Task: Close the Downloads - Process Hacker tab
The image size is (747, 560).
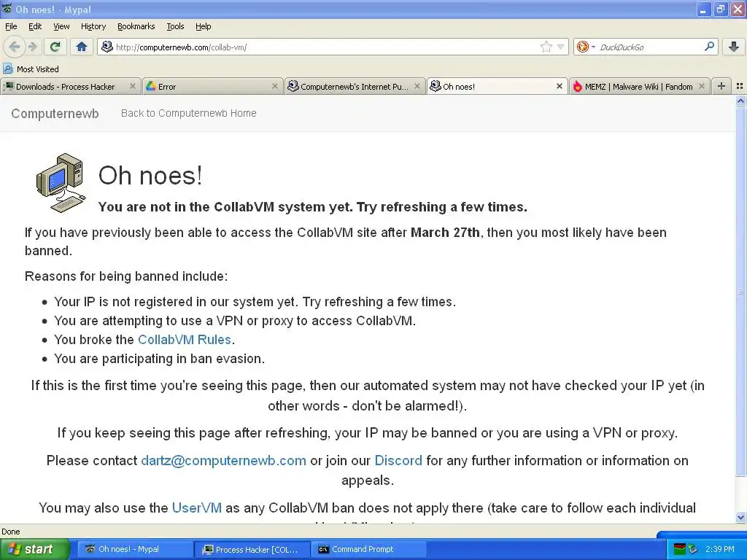Action: [133, 86]
